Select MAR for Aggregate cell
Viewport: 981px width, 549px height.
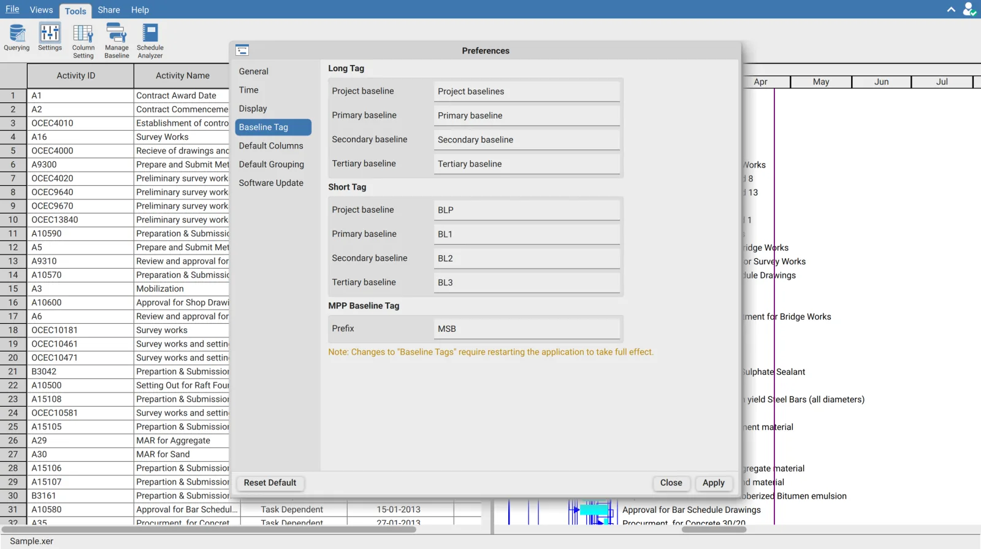pyautogui.click(x=181, y=440)
